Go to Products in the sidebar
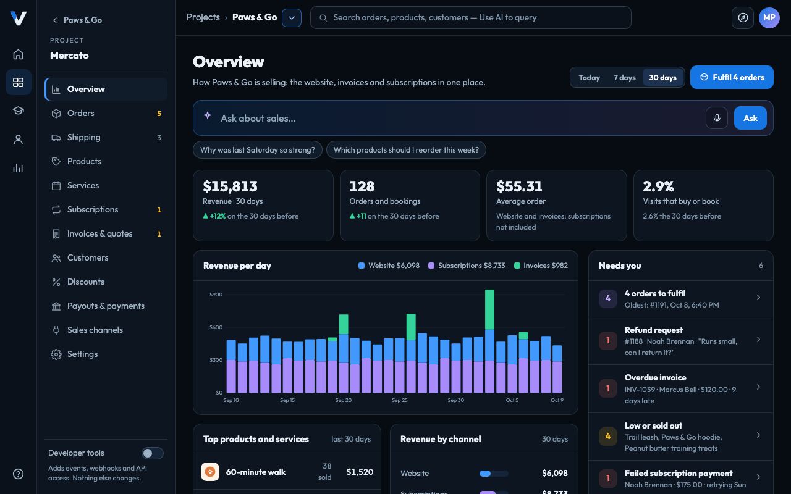The width and height of the screenshot is (791, 494). tap(106, 162)
